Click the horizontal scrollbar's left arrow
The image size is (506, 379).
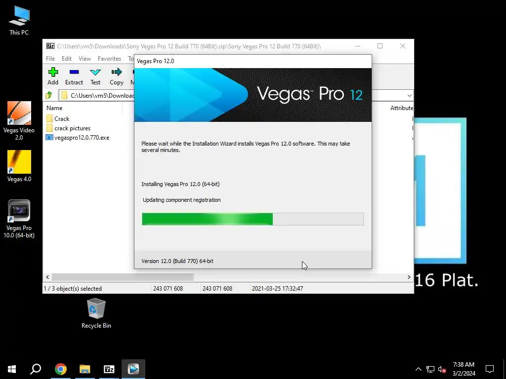point(48,277)
